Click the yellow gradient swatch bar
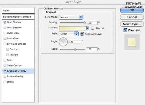The image size is (145, 105). click(73, 28)
